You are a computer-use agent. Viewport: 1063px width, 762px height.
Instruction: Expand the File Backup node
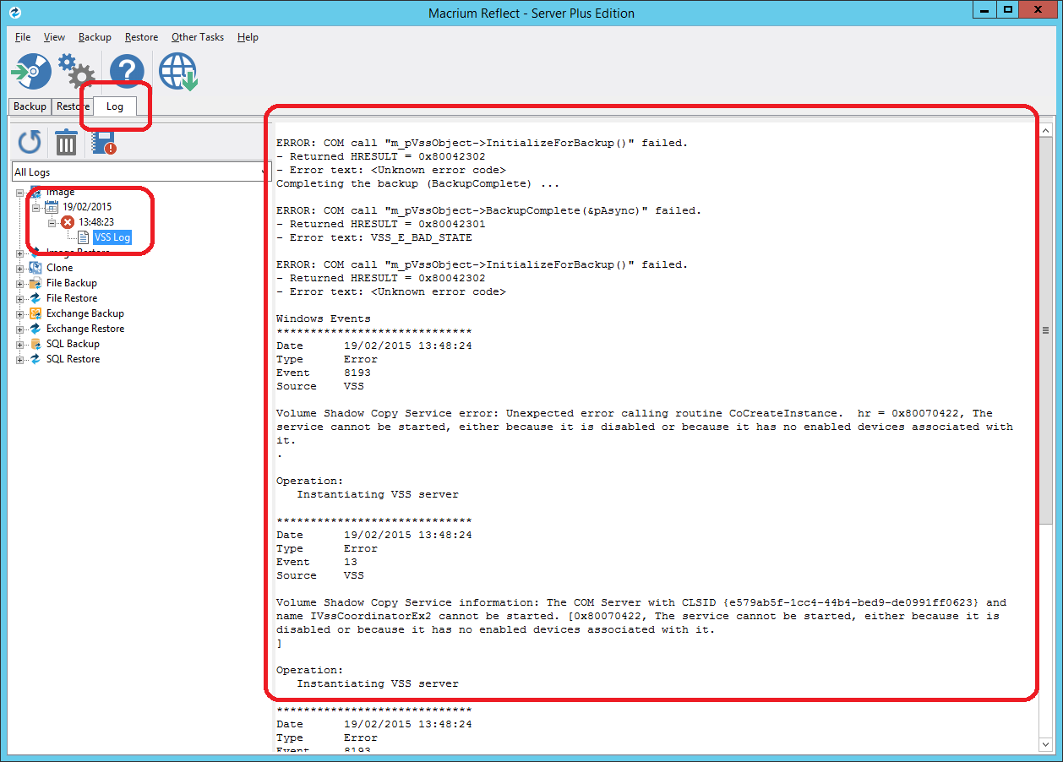point(20,282)
